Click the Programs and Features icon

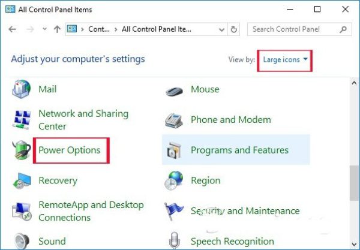[174, 150]
